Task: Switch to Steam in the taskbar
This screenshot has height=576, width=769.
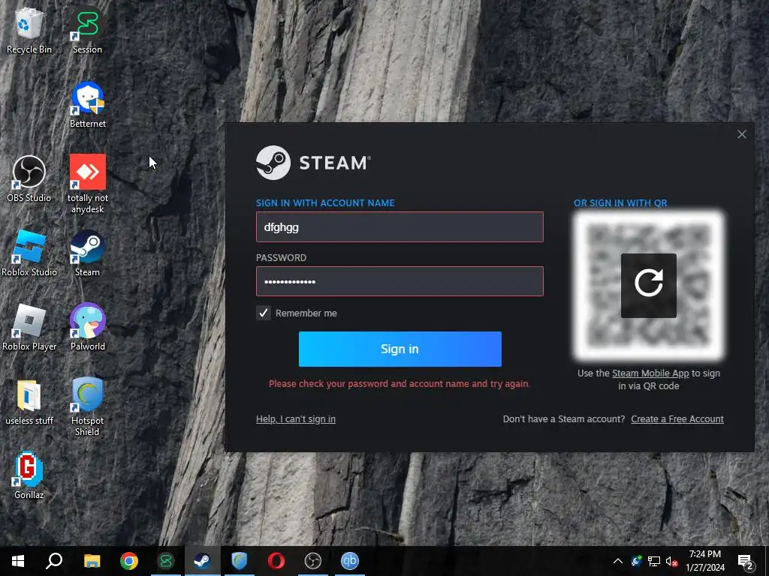Action: click(x=202, y=561)
